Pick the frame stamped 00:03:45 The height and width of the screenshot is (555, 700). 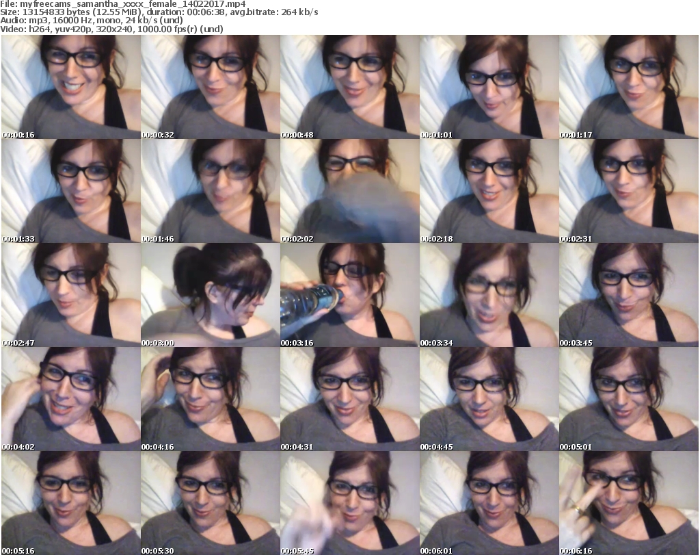(x=629, y=295)
